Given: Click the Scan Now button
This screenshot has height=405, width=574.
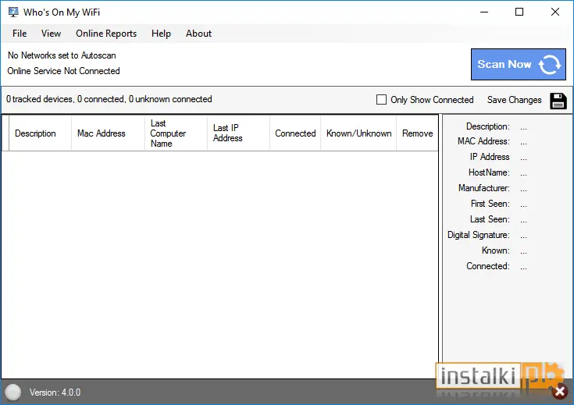Looking at the screenshot, I should tap(518, 65).
